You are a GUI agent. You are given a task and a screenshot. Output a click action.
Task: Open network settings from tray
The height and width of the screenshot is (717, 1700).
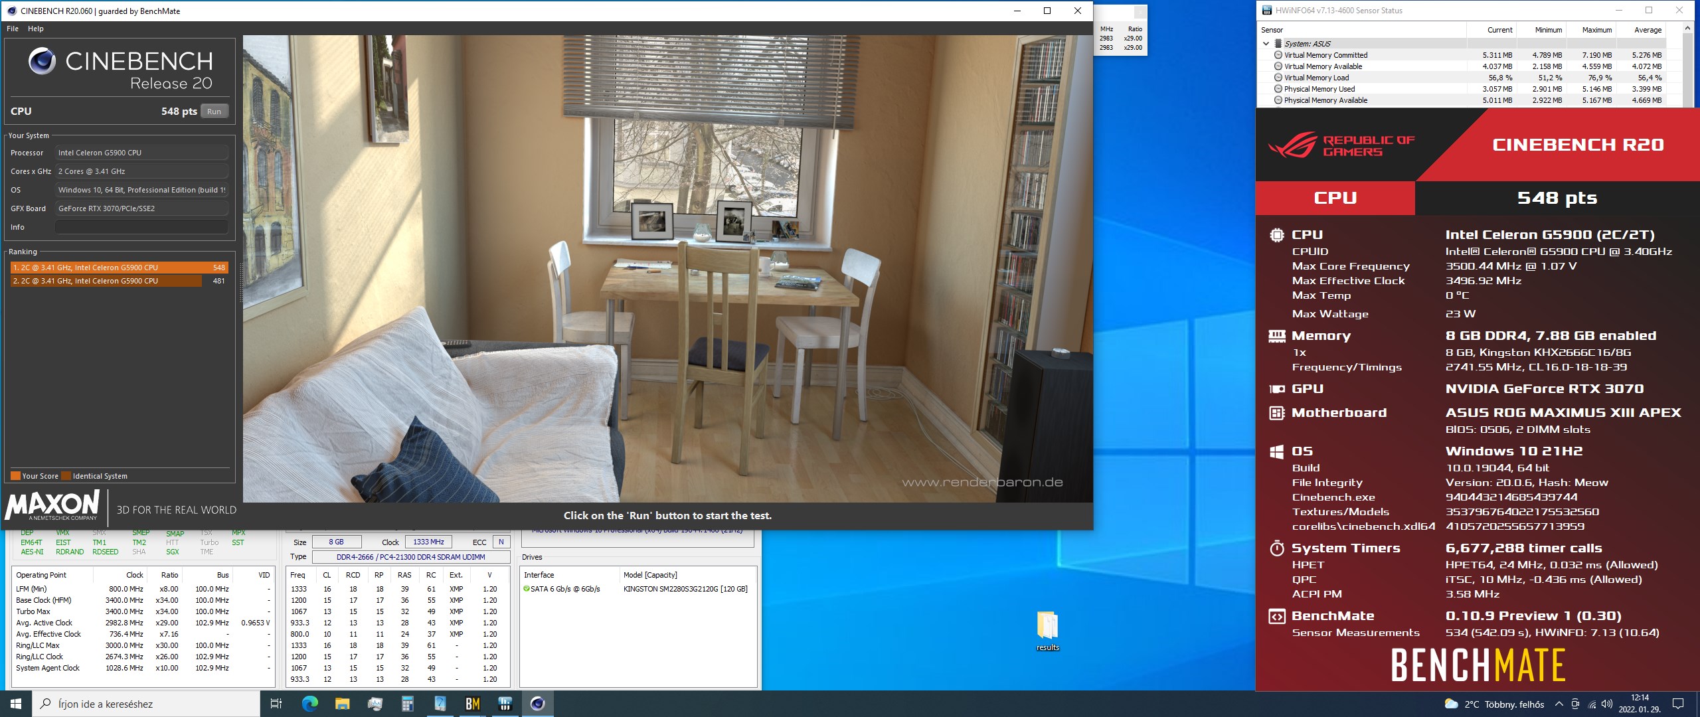click(x=1591, y=704)
